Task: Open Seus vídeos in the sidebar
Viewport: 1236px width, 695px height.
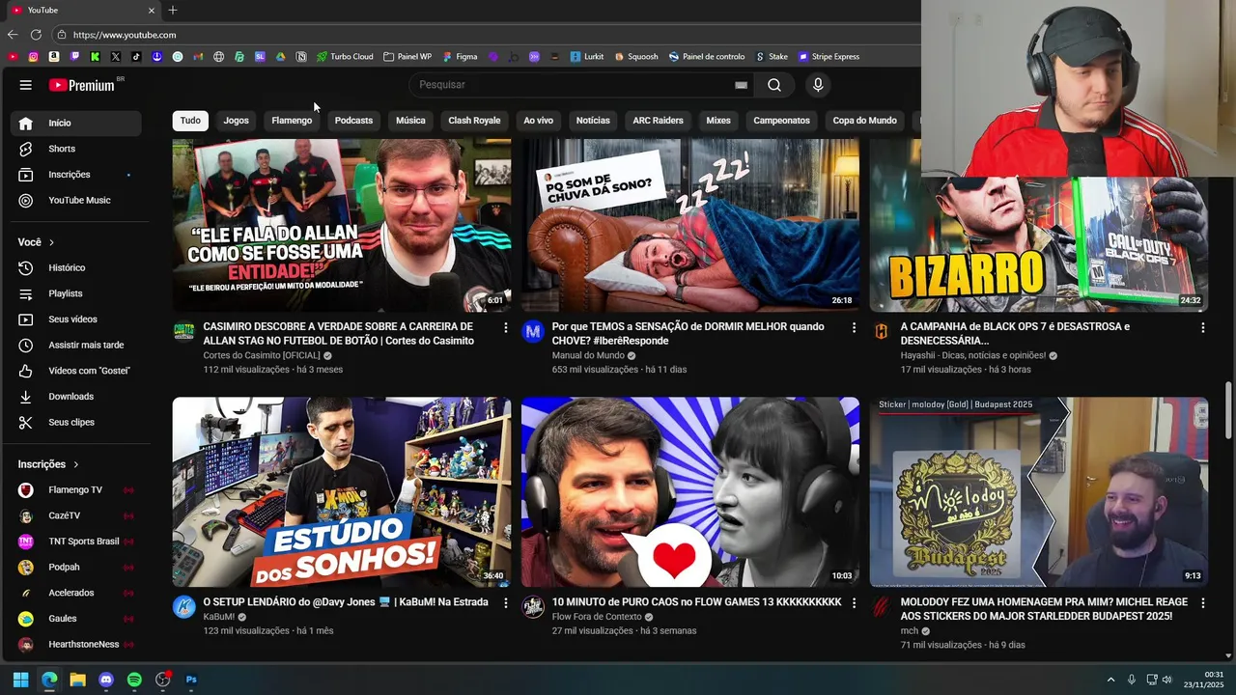Action: 76,319
